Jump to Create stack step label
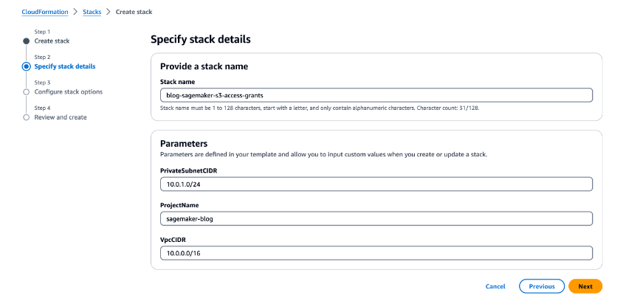623x298 pixels. point(52,41)
